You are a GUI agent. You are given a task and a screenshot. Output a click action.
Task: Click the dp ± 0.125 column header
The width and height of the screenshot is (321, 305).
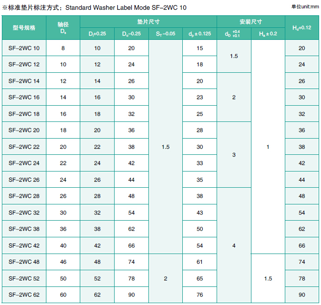coord(199,34)
